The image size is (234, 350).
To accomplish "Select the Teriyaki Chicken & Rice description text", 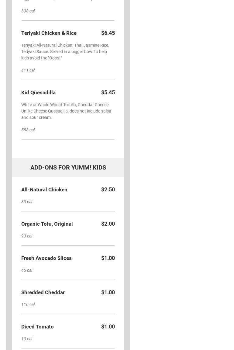I will tap(65, 52).
